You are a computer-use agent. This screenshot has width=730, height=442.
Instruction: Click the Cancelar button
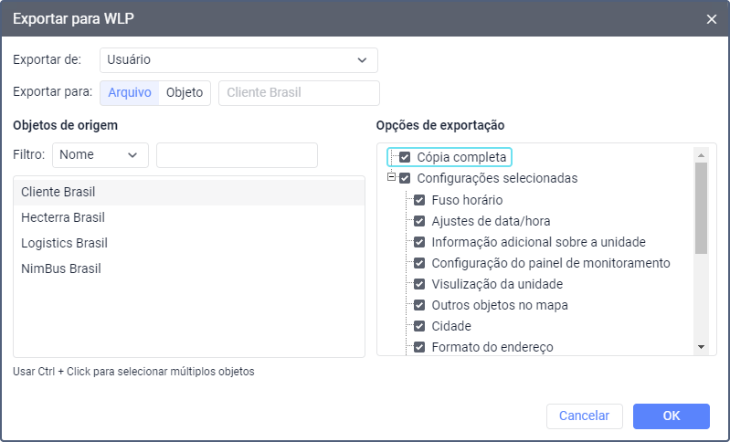pyautogui.click(x=585, y=416)
